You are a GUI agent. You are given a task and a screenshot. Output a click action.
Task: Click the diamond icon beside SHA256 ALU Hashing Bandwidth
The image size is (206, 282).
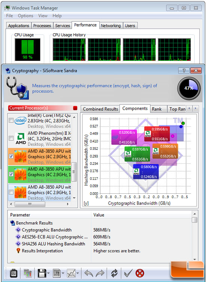(18, 244)
